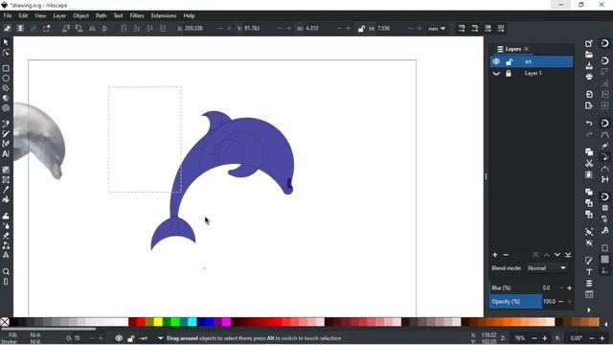
Task: Close the Layers panel tab
Action: click(526, 49)
